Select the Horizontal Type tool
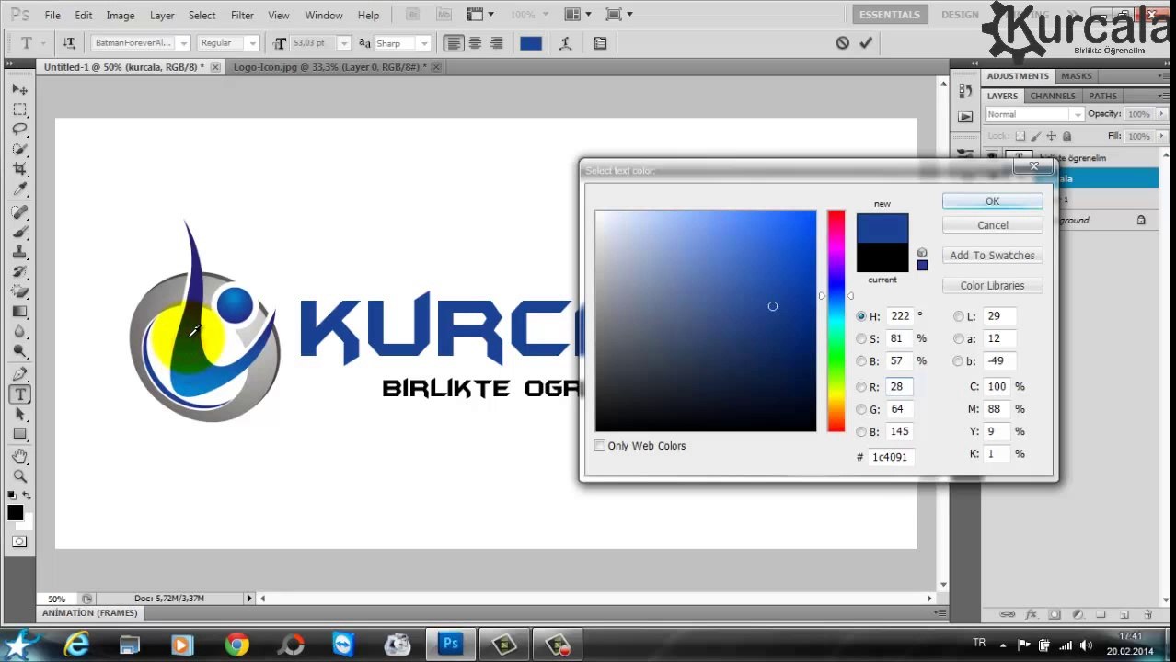This screenshot has width=1176, height=662. pyautogui.click(x=20, y=394)
